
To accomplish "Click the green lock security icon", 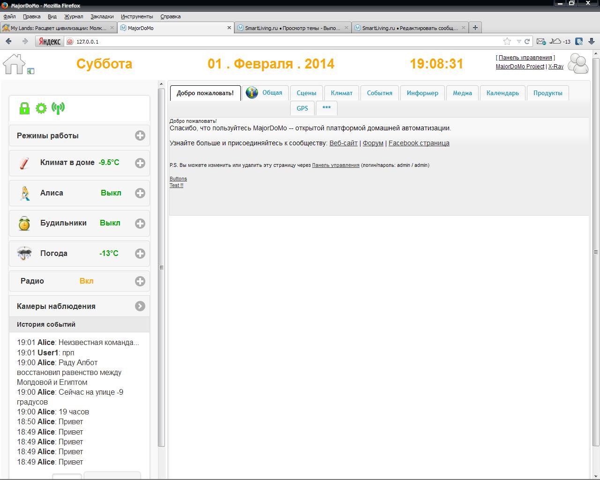I will pyautogui.click(x=24, y=108).
